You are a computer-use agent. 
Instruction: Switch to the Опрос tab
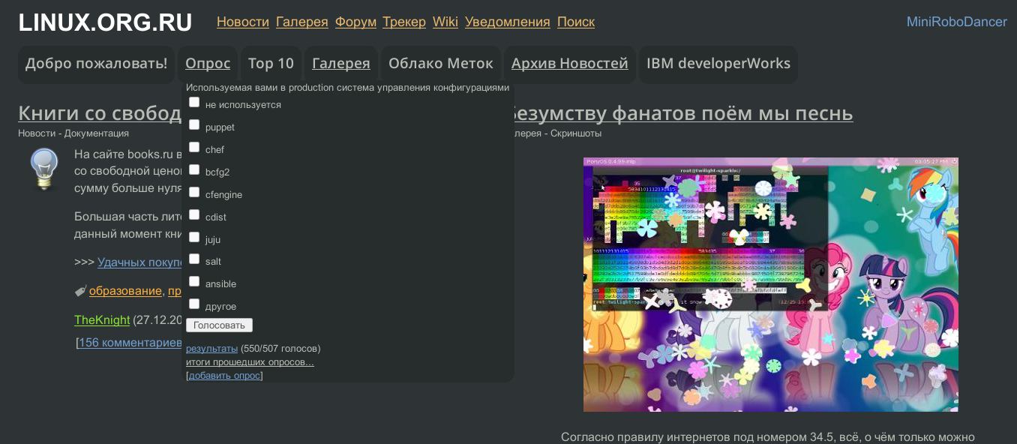[208, 64]
